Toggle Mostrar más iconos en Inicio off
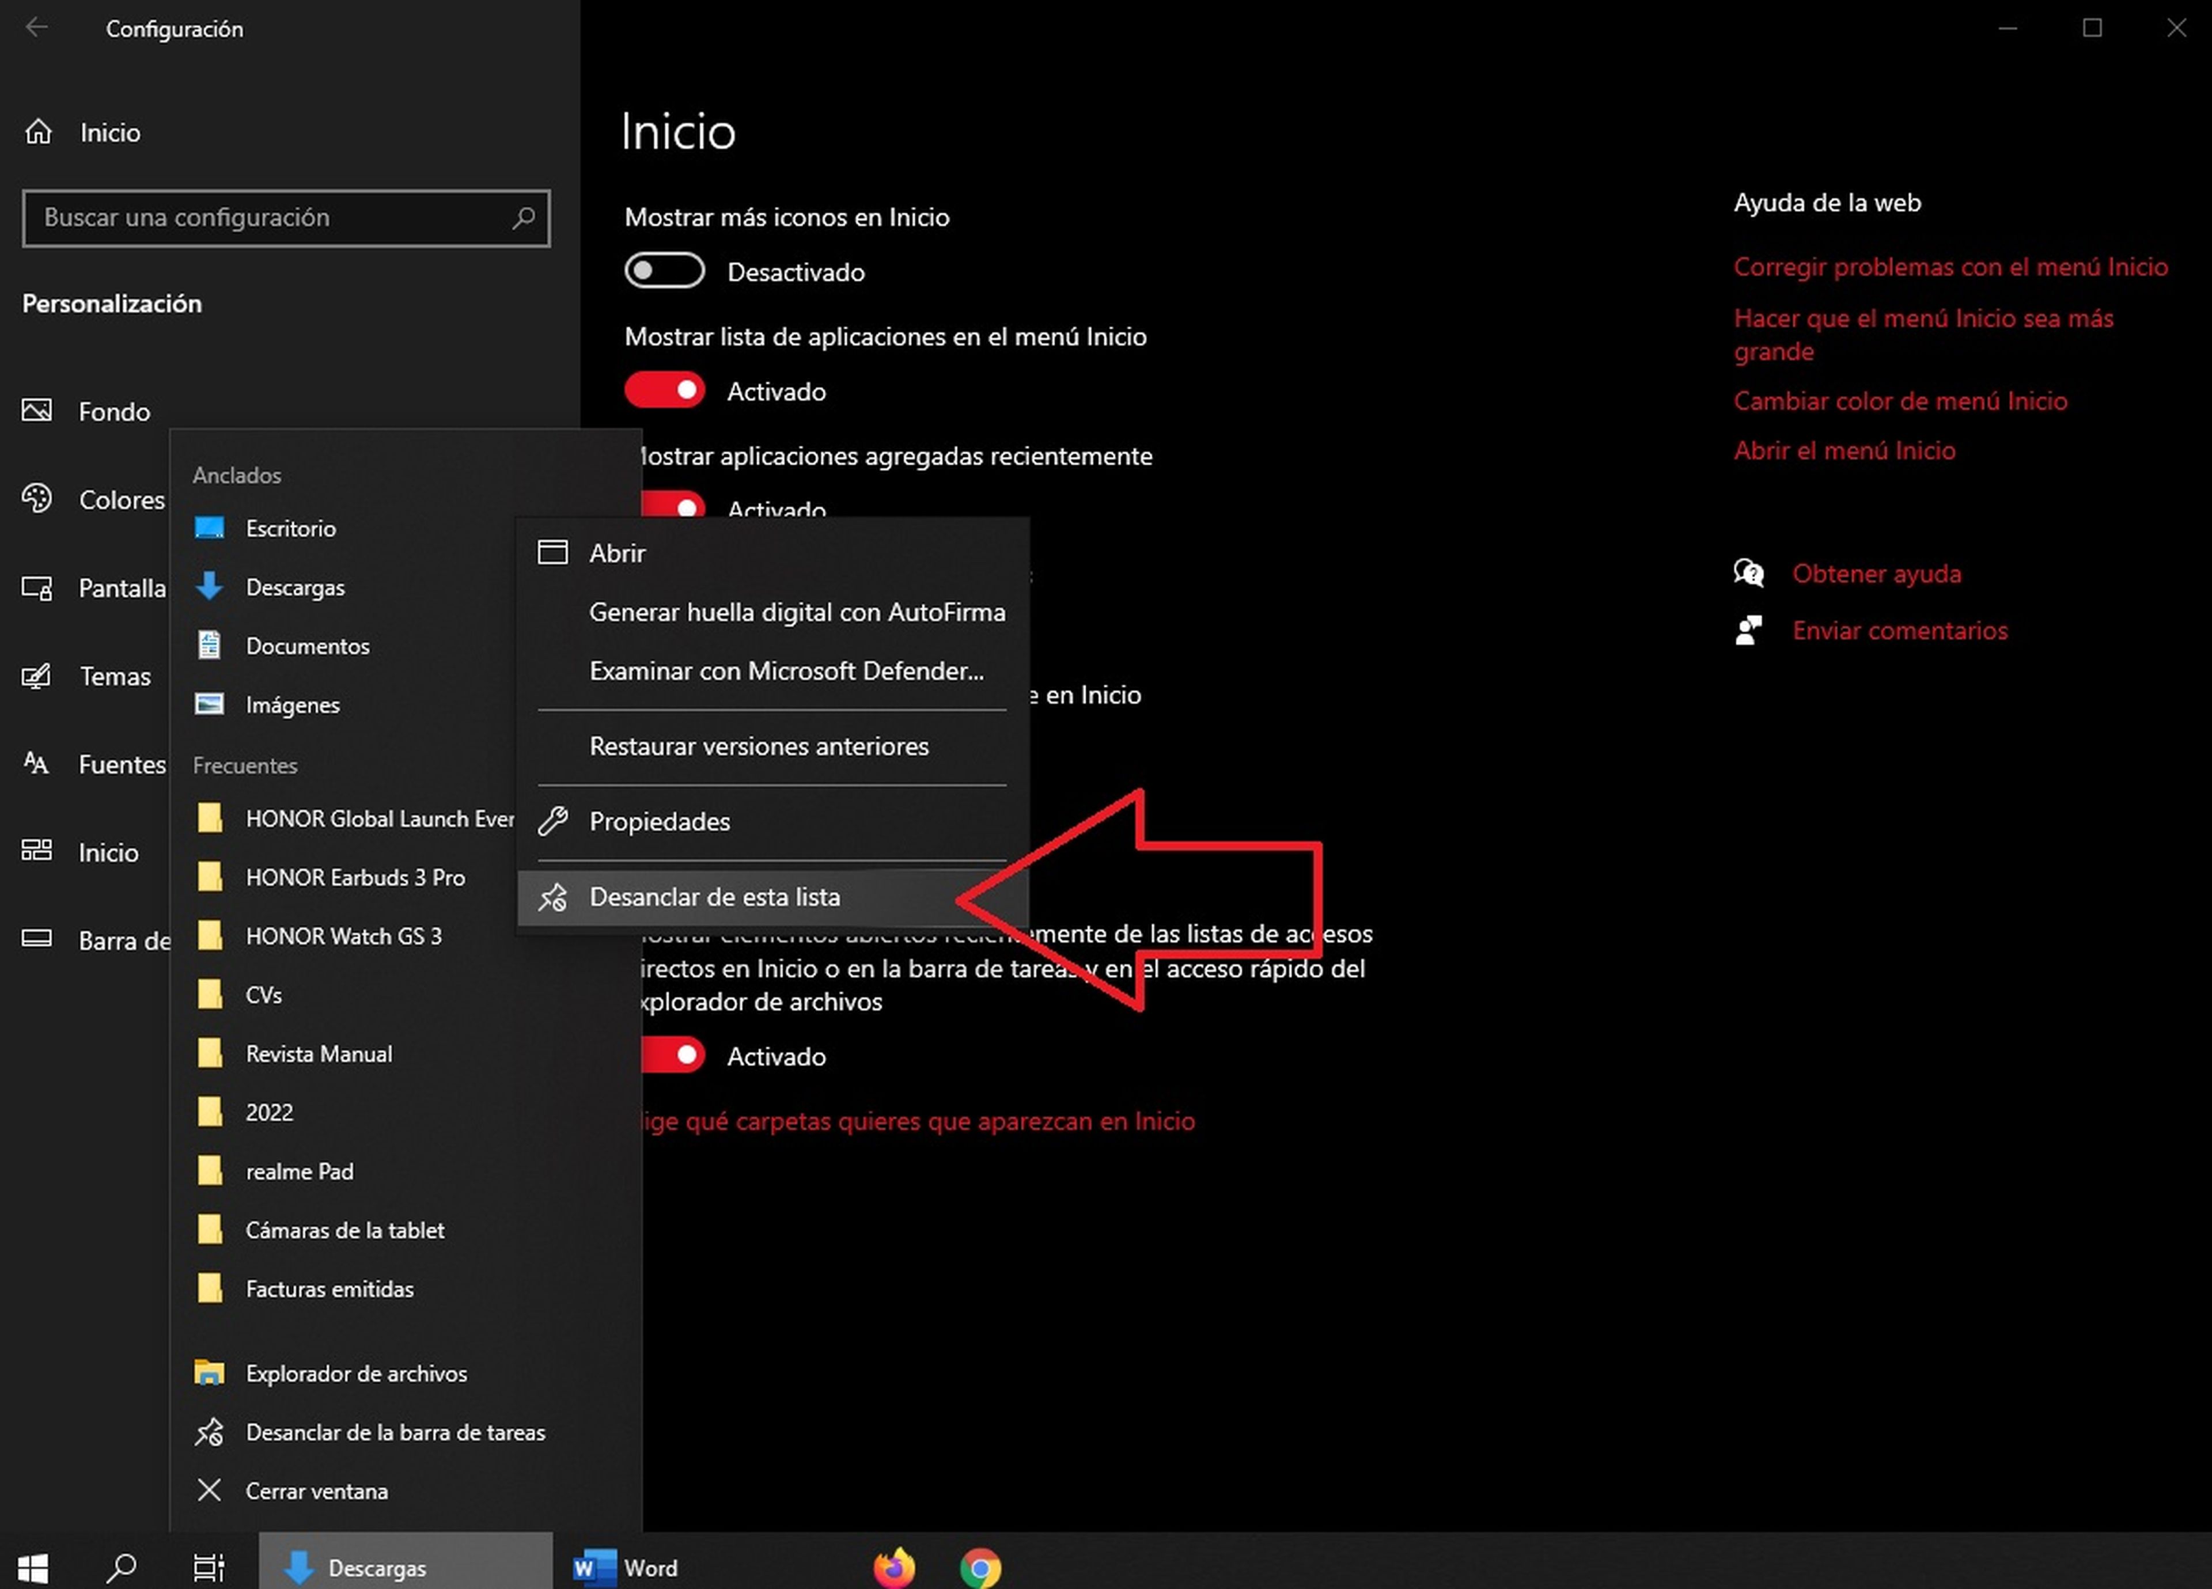Image resolution: width=2212 pixels, height=1589 pixels. (666, 270)
